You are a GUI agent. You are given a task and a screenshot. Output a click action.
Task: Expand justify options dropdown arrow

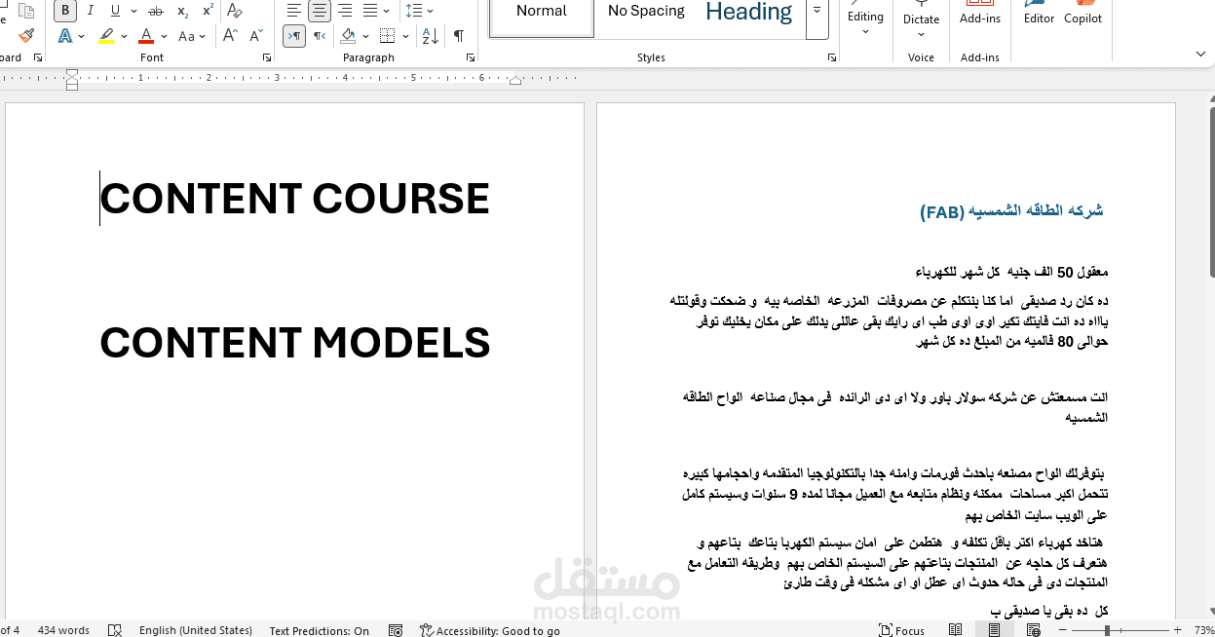coord(387,11)
